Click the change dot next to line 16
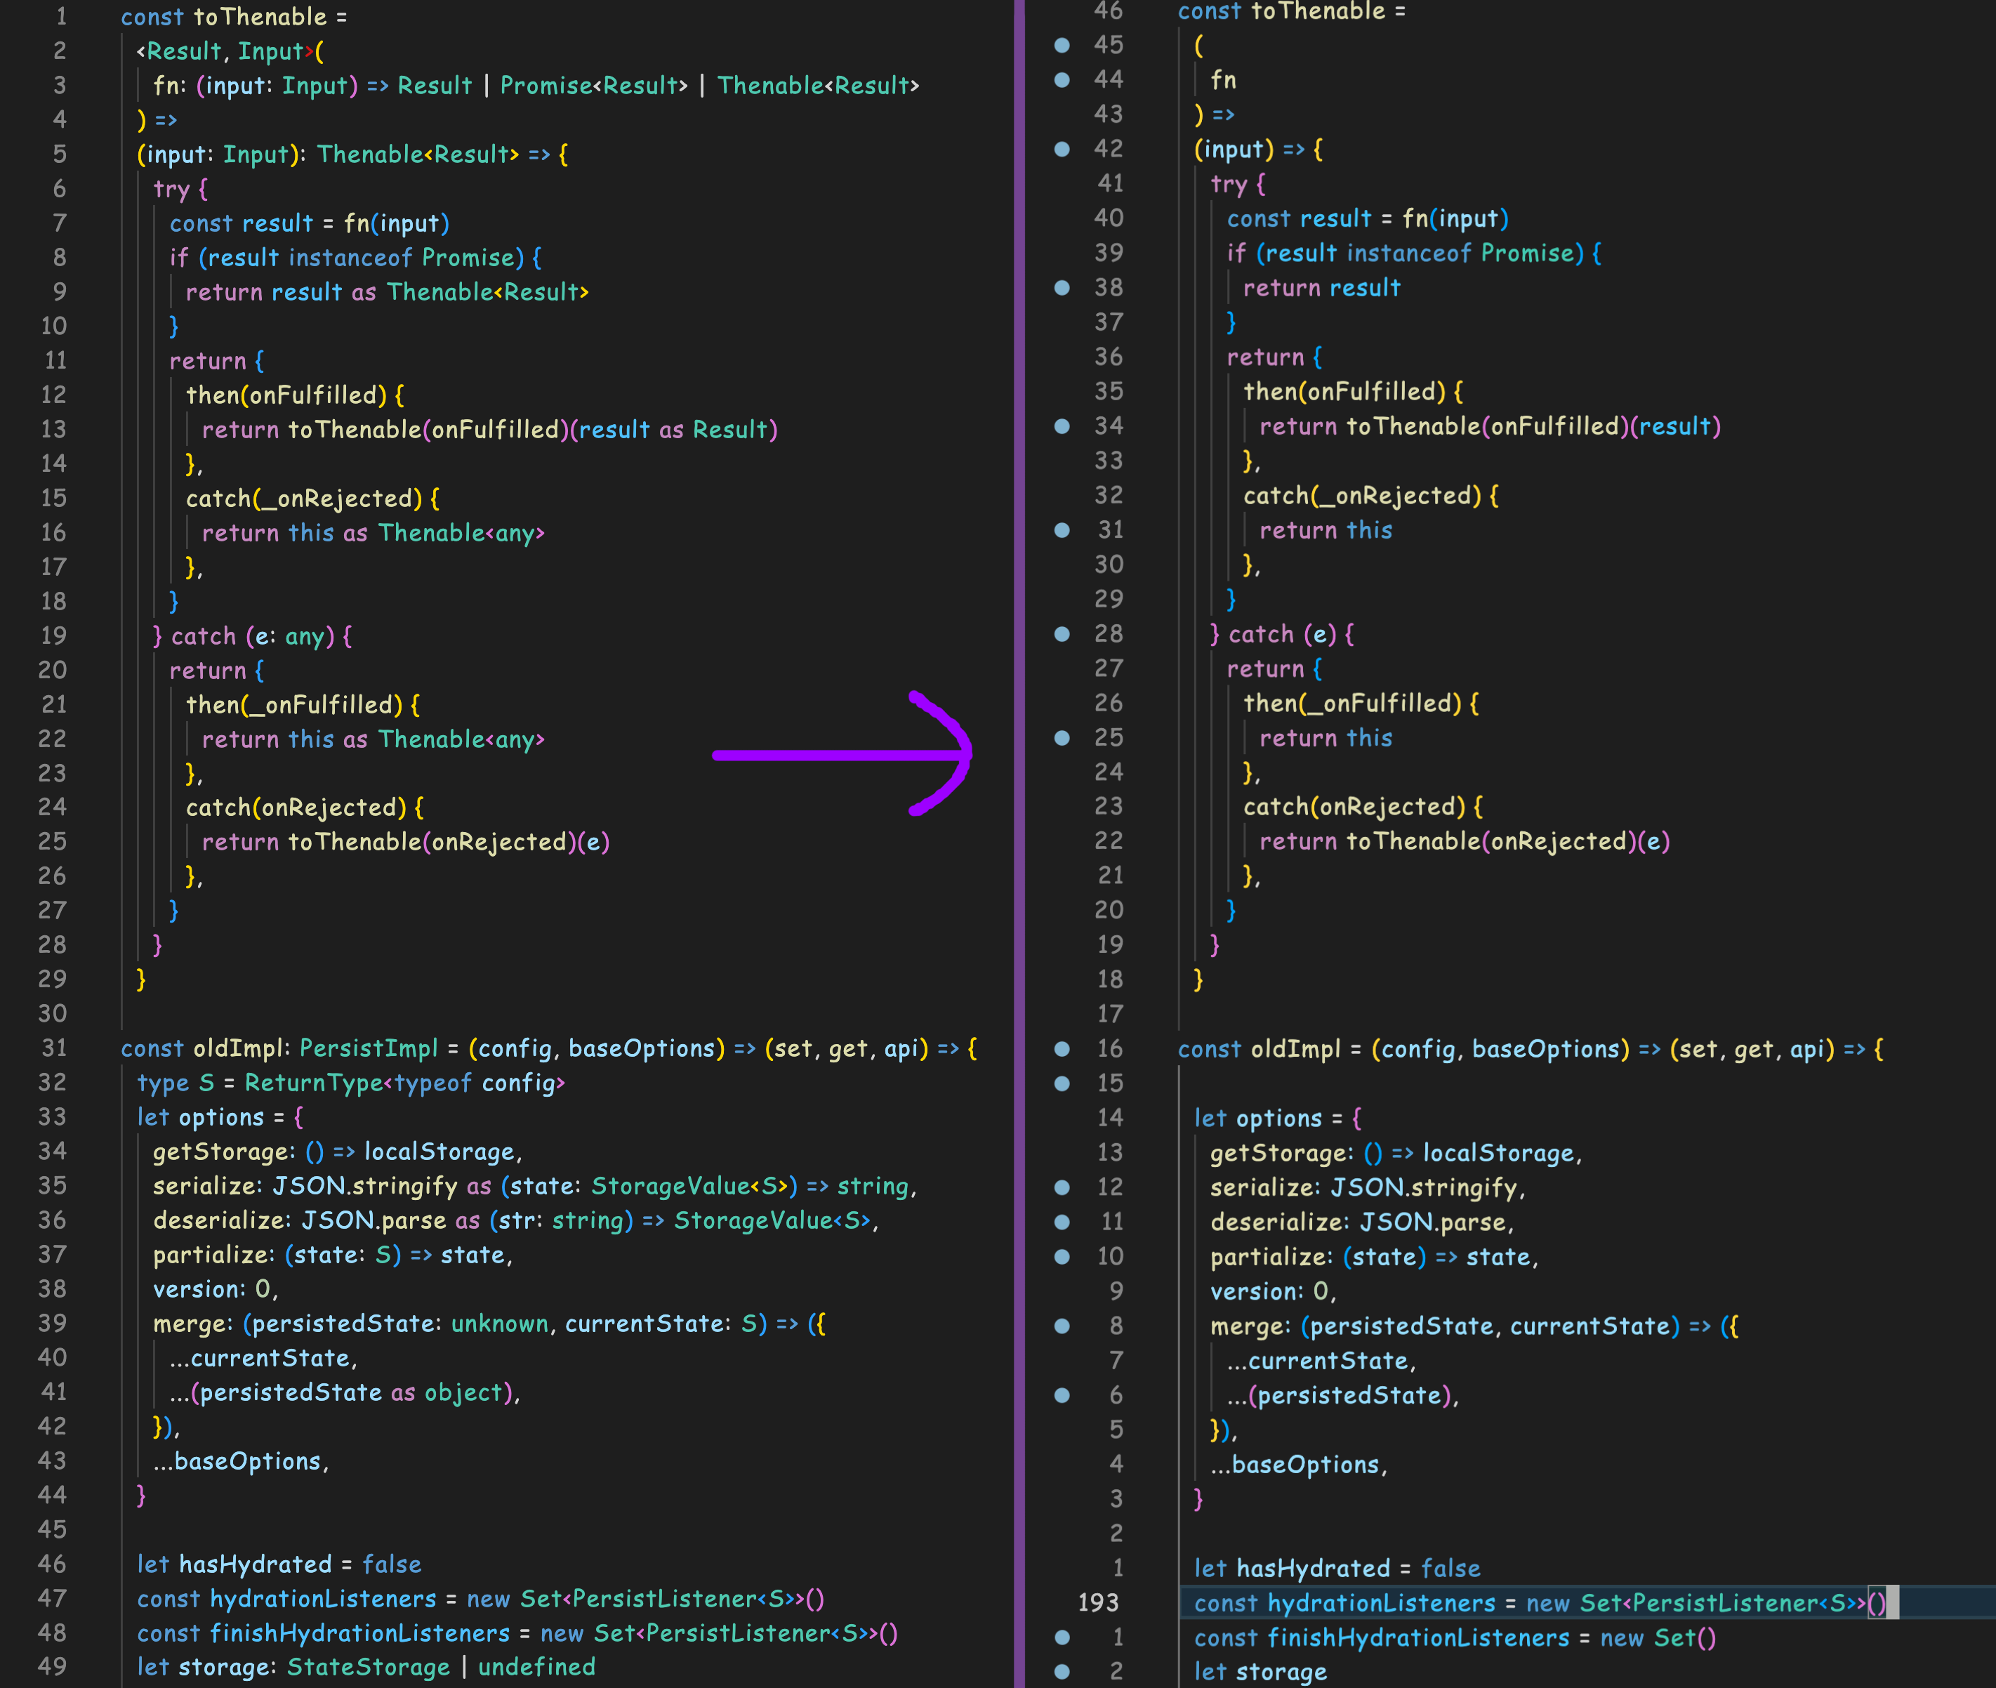1996x1688 pixels. (x=1062, y=1049)
